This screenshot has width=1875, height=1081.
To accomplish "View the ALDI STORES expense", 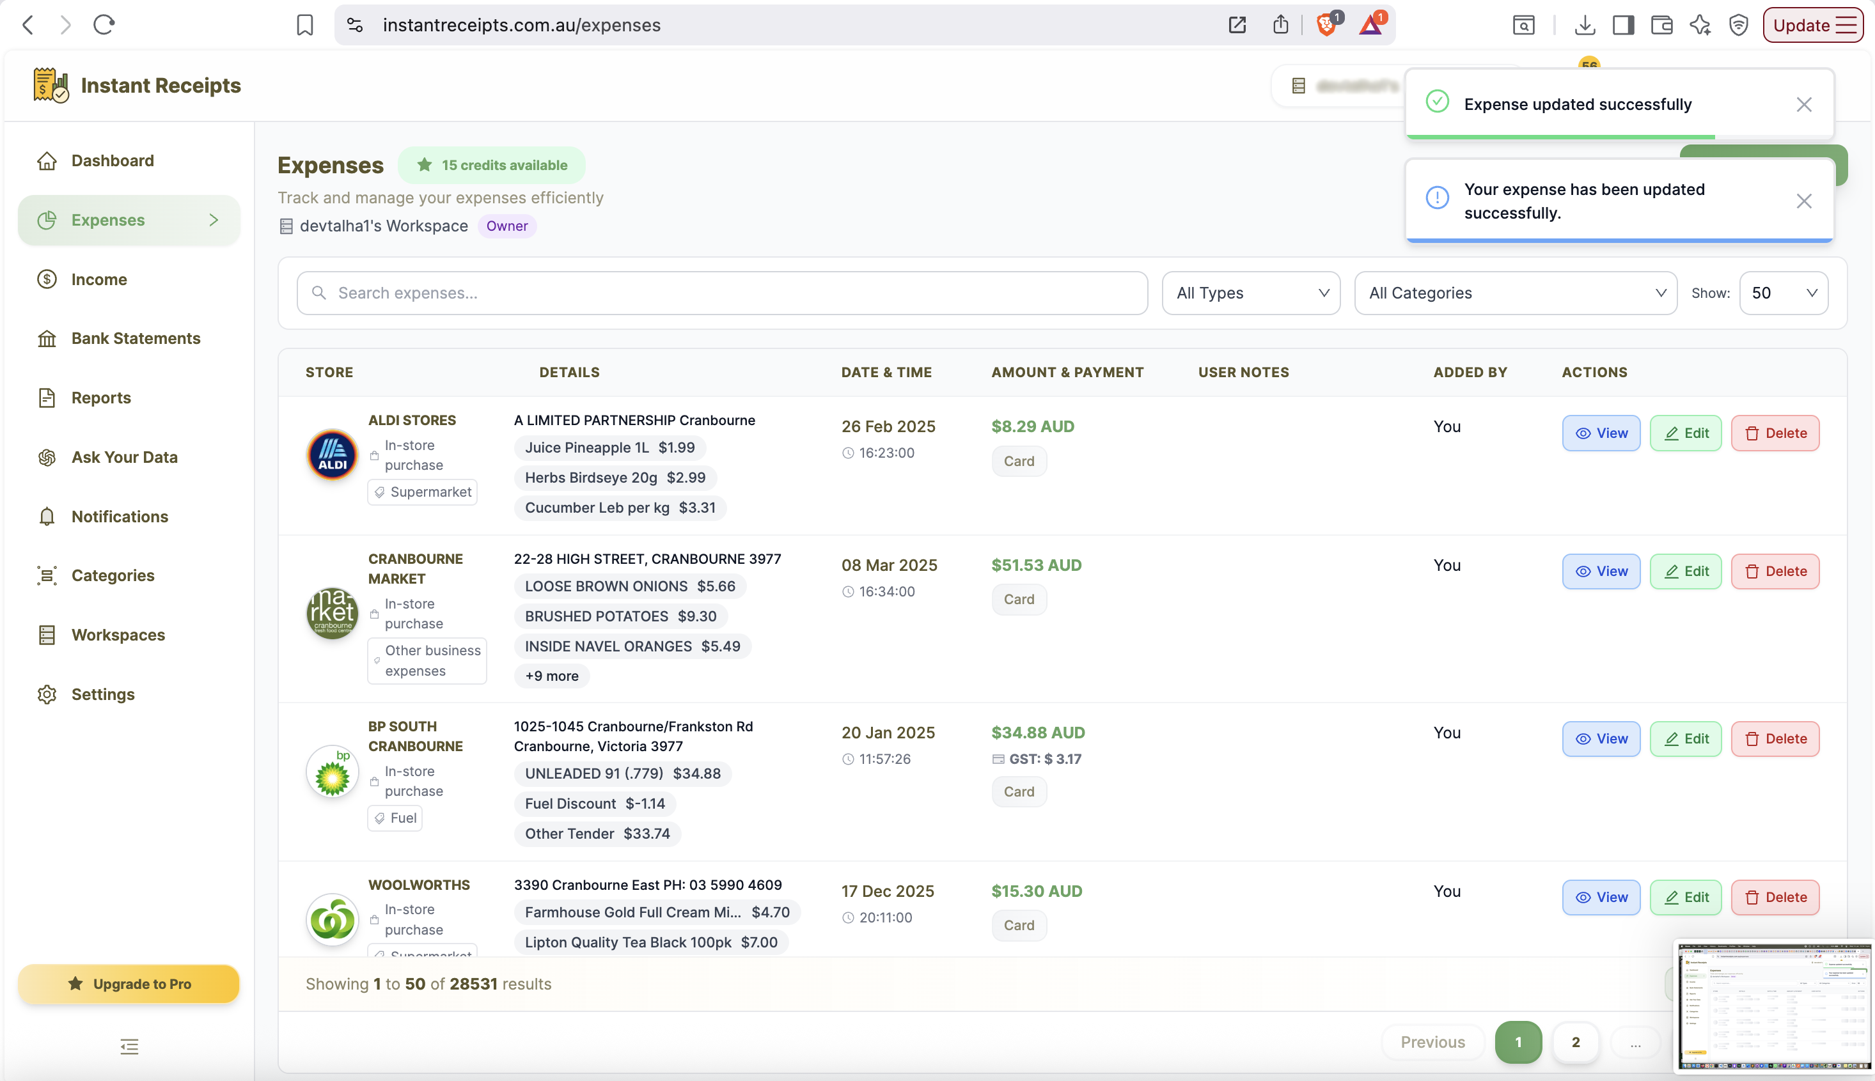I will coord(1601,433).
